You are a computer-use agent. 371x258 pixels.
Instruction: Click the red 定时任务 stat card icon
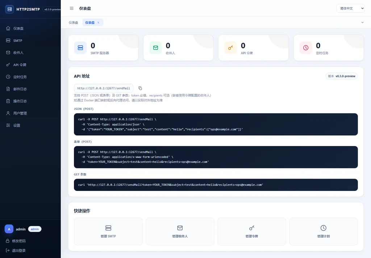tap(306, 48)
